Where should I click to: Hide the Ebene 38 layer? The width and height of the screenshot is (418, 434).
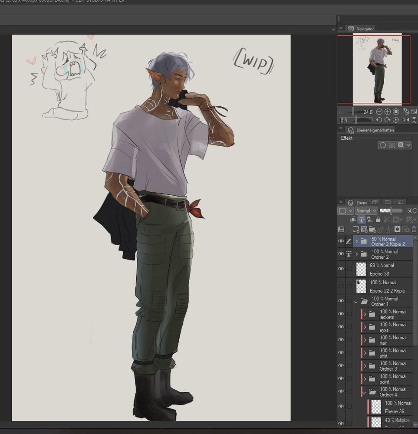click(x=341, y=269)
